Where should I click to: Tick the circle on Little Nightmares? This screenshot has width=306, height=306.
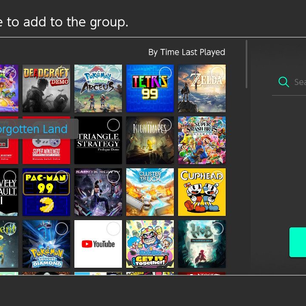point(165,125)
